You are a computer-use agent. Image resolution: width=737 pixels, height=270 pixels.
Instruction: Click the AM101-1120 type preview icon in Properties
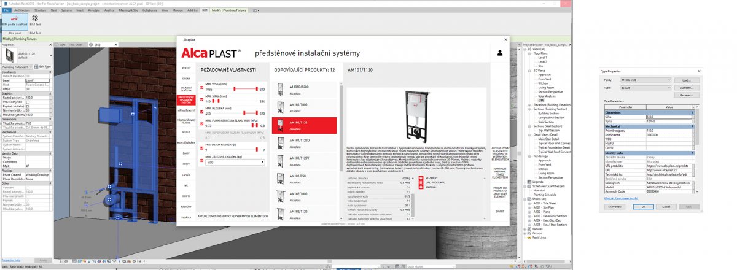(x=9, y=56)
